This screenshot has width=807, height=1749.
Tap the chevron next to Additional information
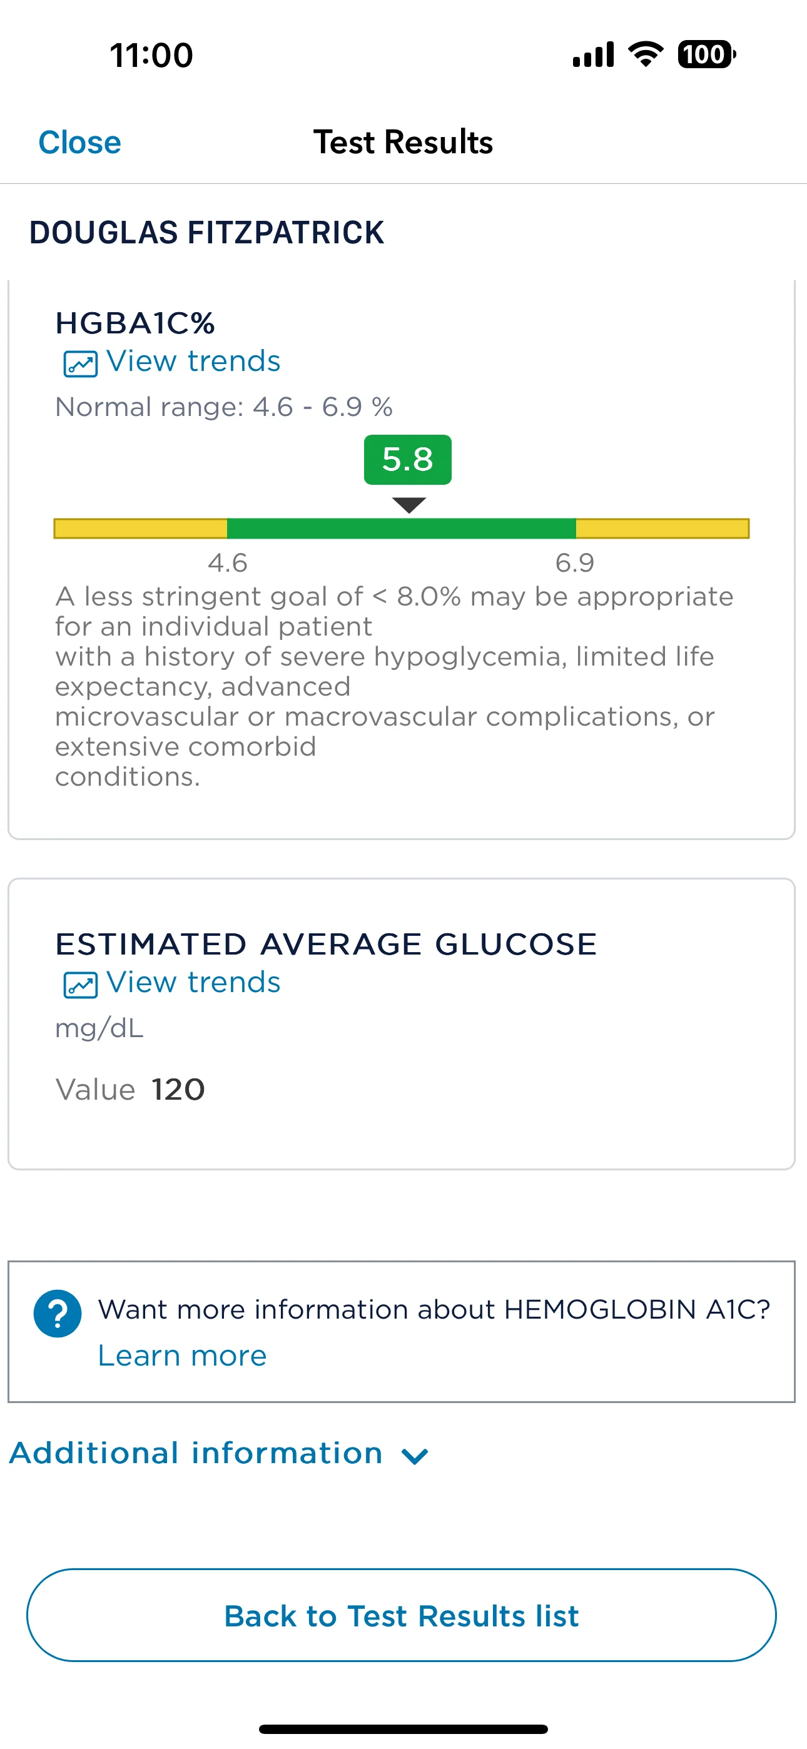coord(414,1456)
